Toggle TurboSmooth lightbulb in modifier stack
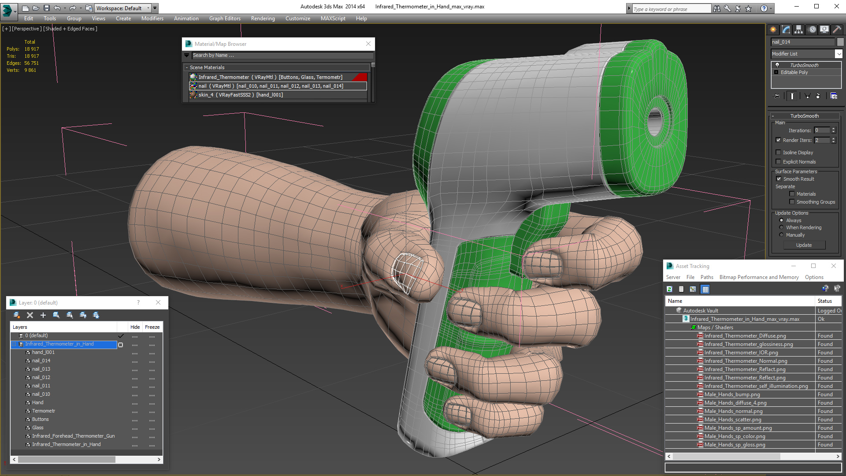 point(777,65)
